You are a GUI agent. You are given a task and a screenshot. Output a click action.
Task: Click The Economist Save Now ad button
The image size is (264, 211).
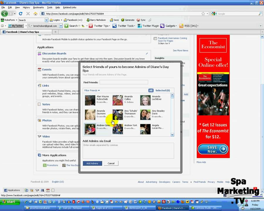(x=213, y=149)
